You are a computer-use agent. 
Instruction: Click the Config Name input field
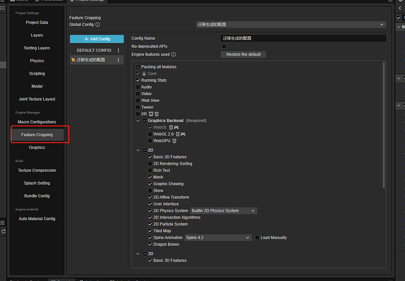click(x=303, y=38)
